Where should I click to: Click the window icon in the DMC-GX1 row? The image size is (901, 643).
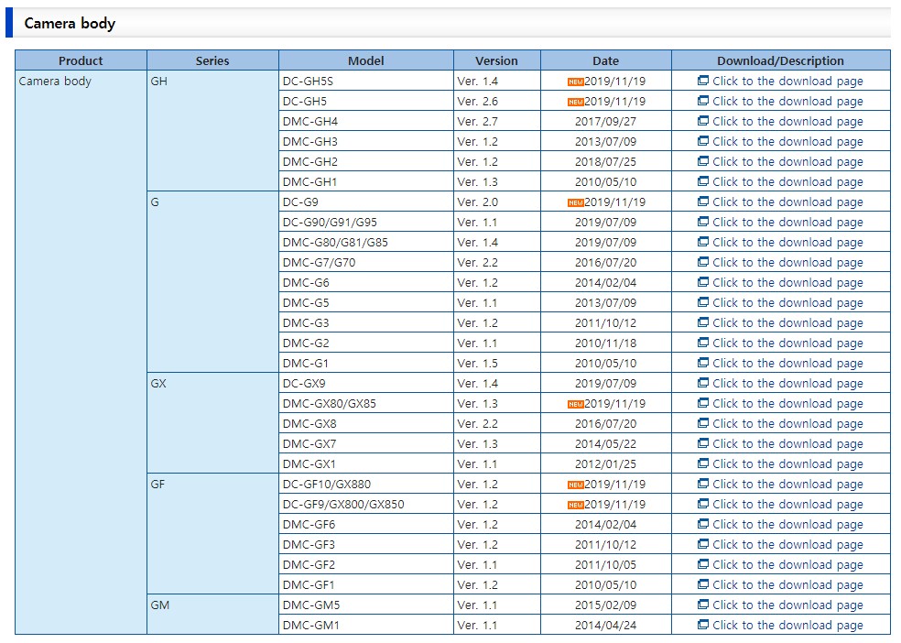tap(702, 463)
